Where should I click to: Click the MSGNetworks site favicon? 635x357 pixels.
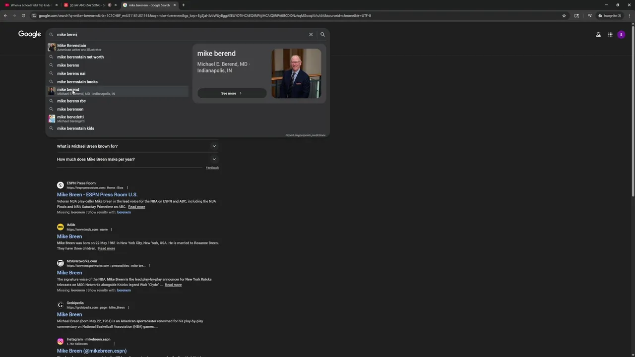click(61, 263)
